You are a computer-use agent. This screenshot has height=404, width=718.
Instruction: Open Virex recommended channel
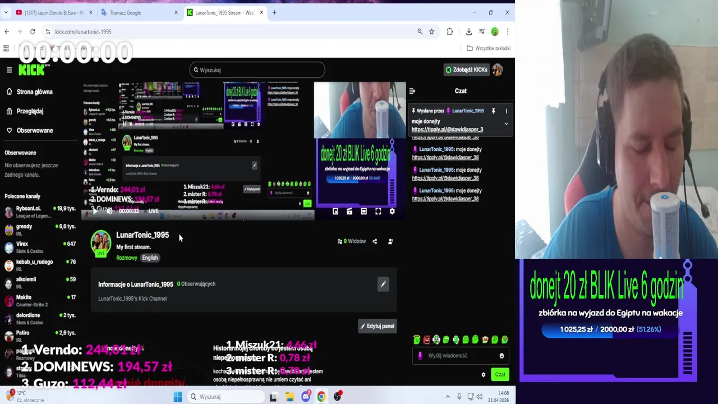[40, 247]
